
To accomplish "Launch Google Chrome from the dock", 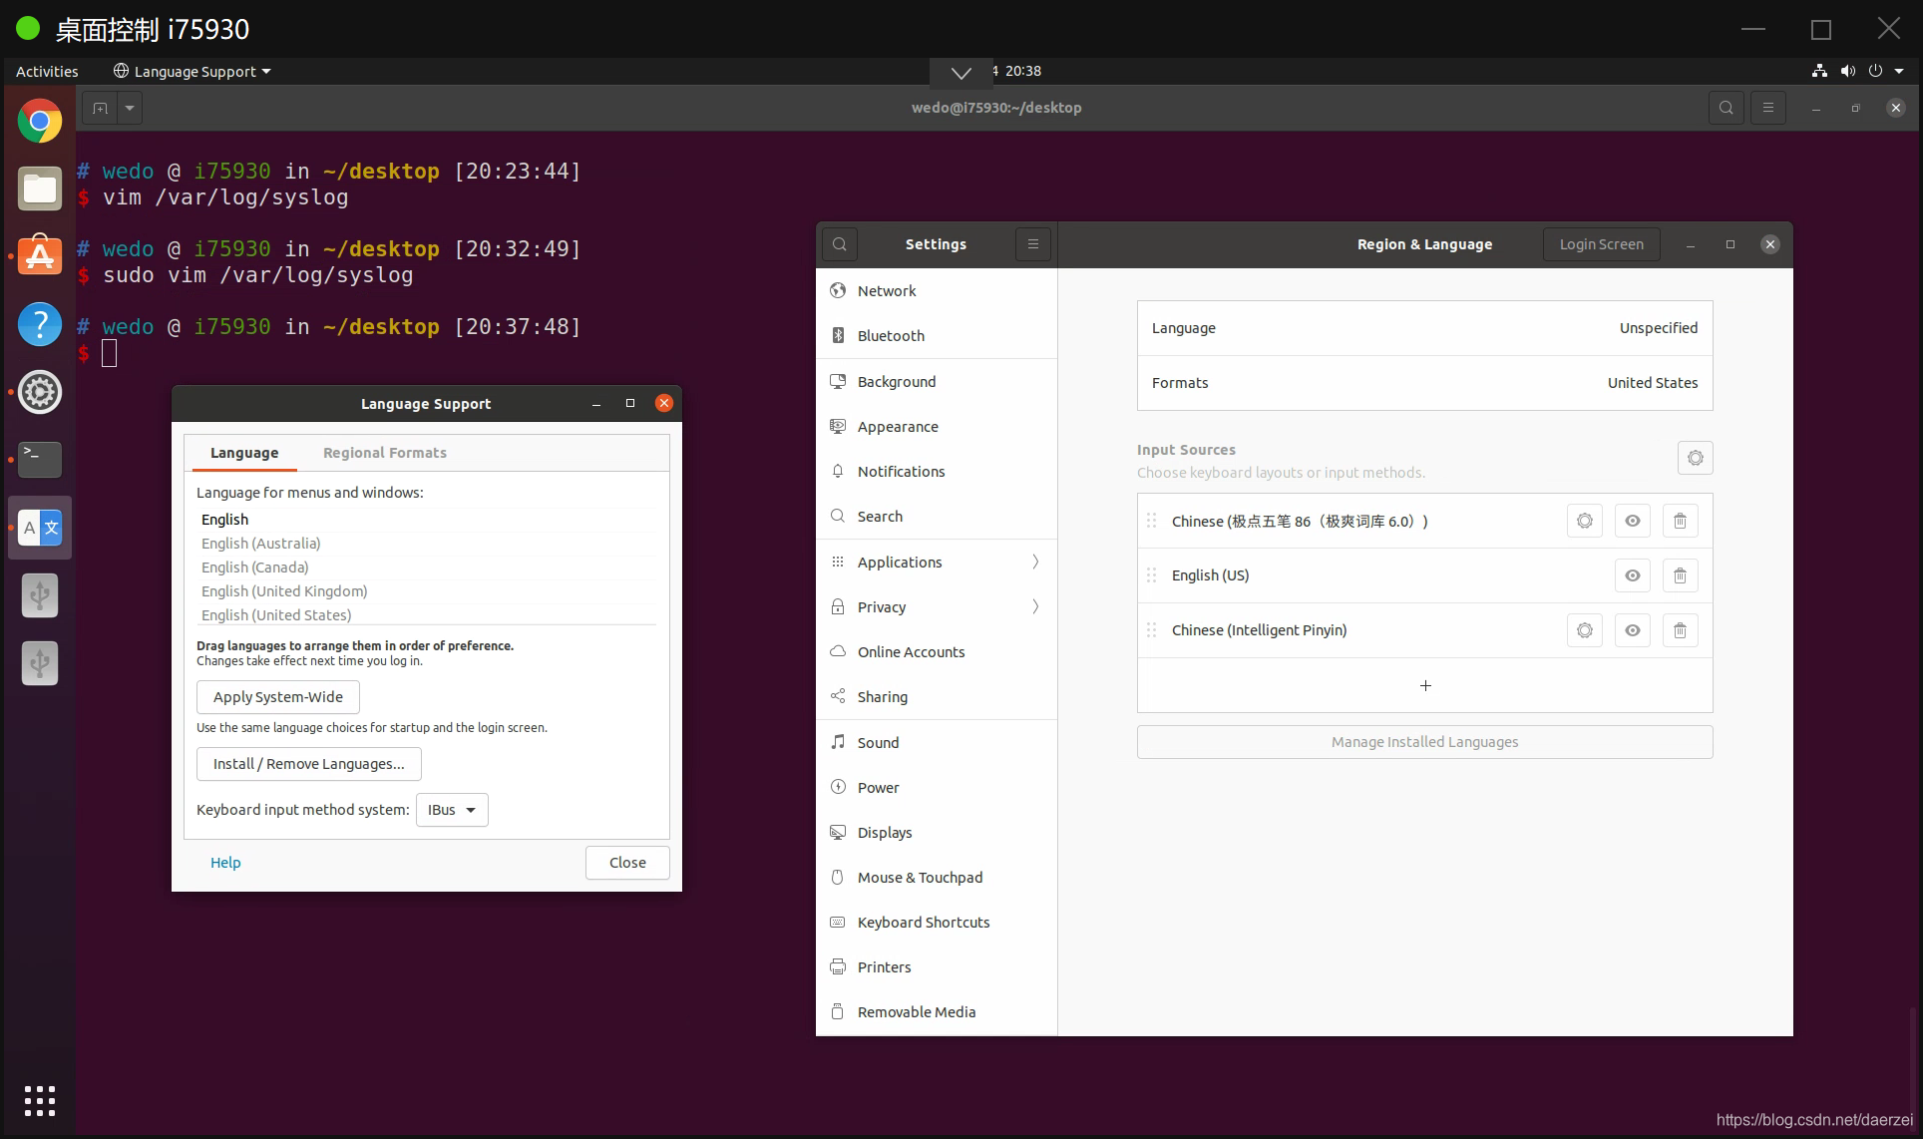I will click(40, 122).
